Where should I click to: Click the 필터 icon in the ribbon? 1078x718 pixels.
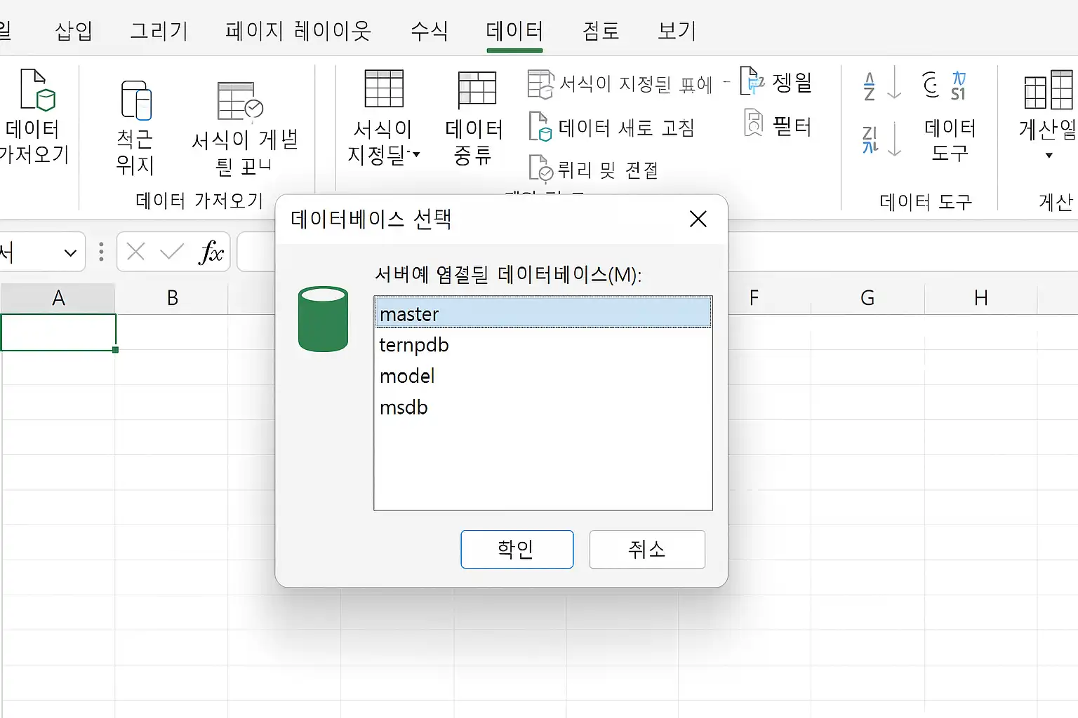(x=753, y=124)
